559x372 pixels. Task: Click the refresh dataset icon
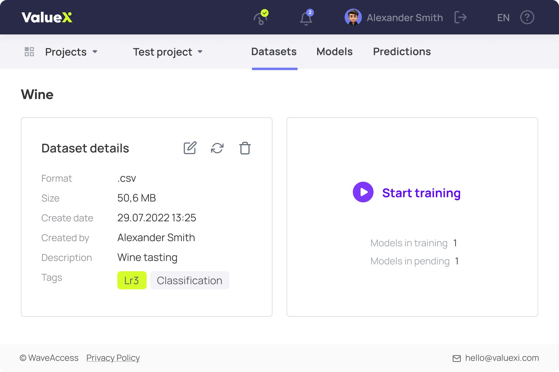pyautogui.click(x=217, y=149)
